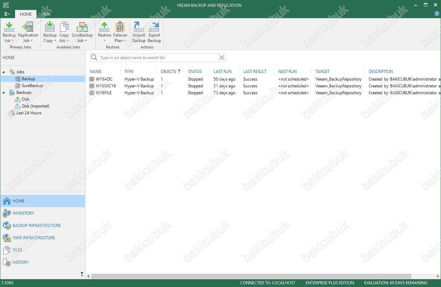The height and width of the screenshot is (287, 441).
Task: Click the '50 days ago' last run cell
Action: click(224, 79)
